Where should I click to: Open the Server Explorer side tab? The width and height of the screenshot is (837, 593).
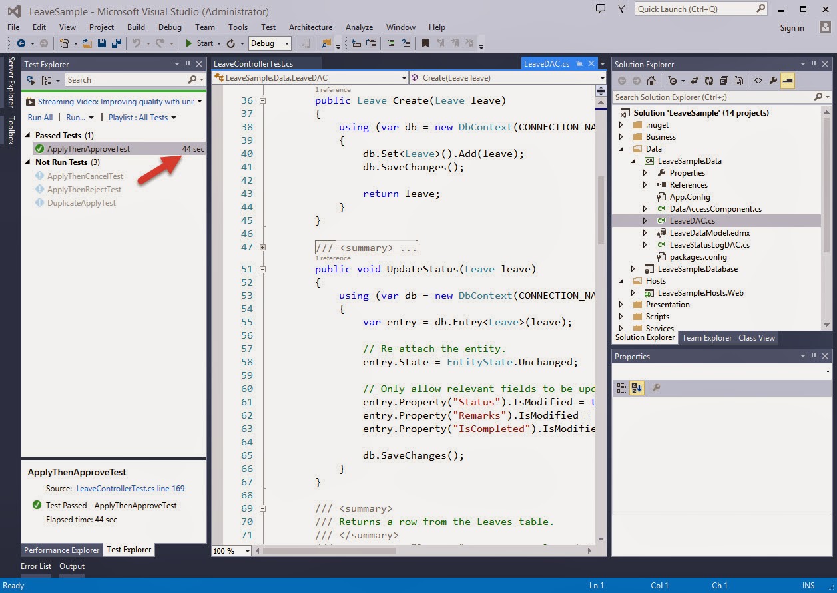11,83
